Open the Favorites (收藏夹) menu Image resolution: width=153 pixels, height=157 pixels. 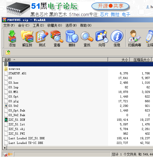55,25
